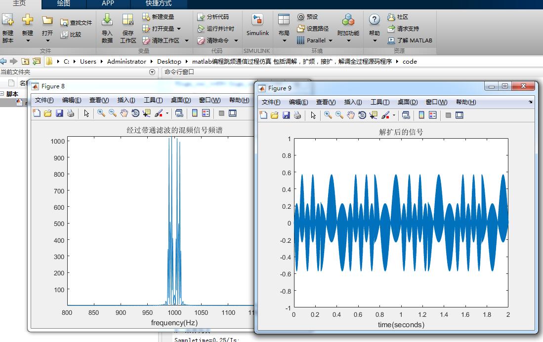Collapse the 脚本 group in current folder
The image size is (543, 342).
click(2, 94)
